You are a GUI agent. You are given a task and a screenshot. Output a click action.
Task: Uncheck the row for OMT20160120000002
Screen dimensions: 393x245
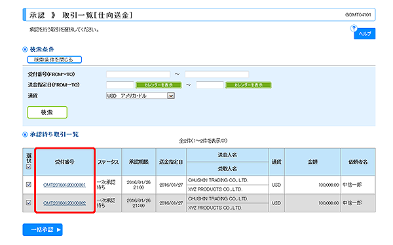pyautogui.click(x=29, y=202)
